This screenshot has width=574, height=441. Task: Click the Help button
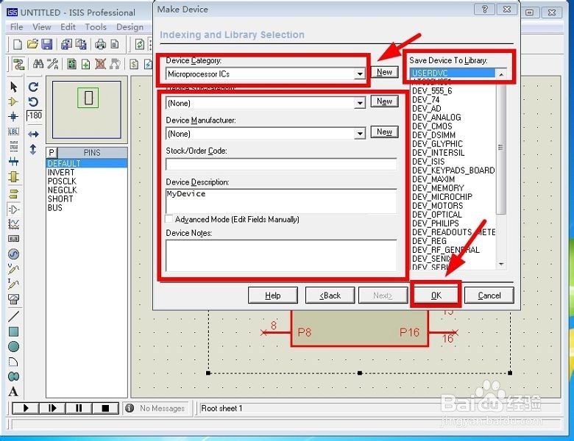point(273,295)
